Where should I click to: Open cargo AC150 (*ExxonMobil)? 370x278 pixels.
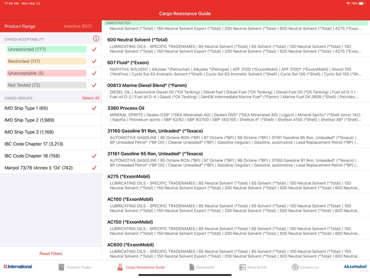[x=236, y=227]
